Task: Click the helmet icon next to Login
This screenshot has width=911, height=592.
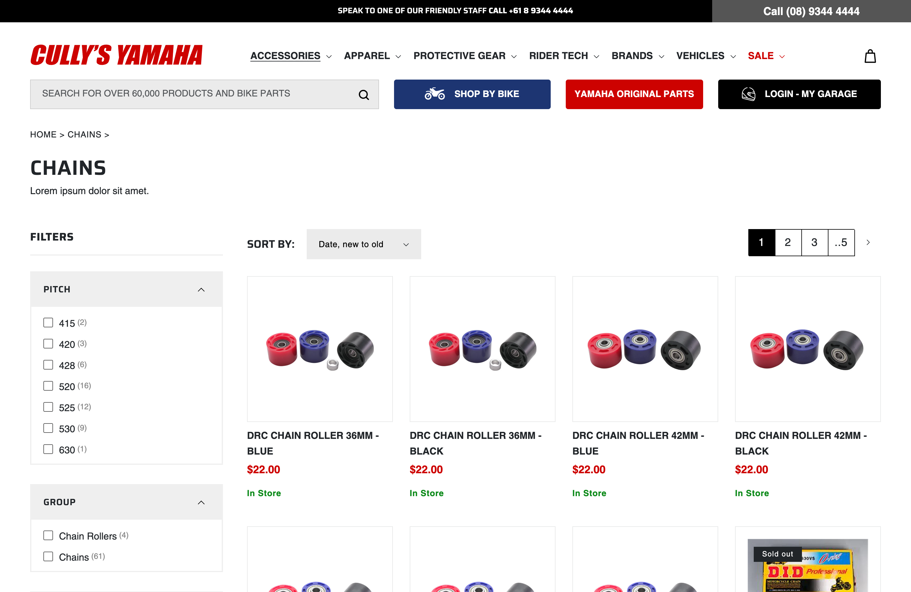Action: coord(749,94)
